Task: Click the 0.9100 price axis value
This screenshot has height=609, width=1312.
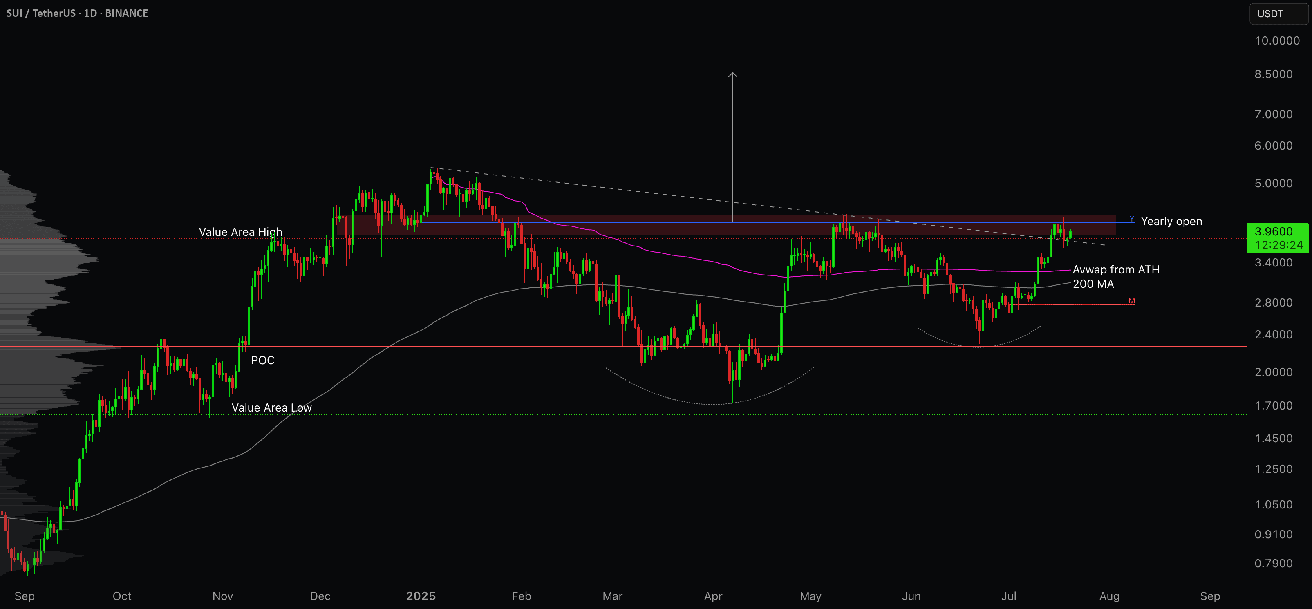Action: (x=1273, y=535)
